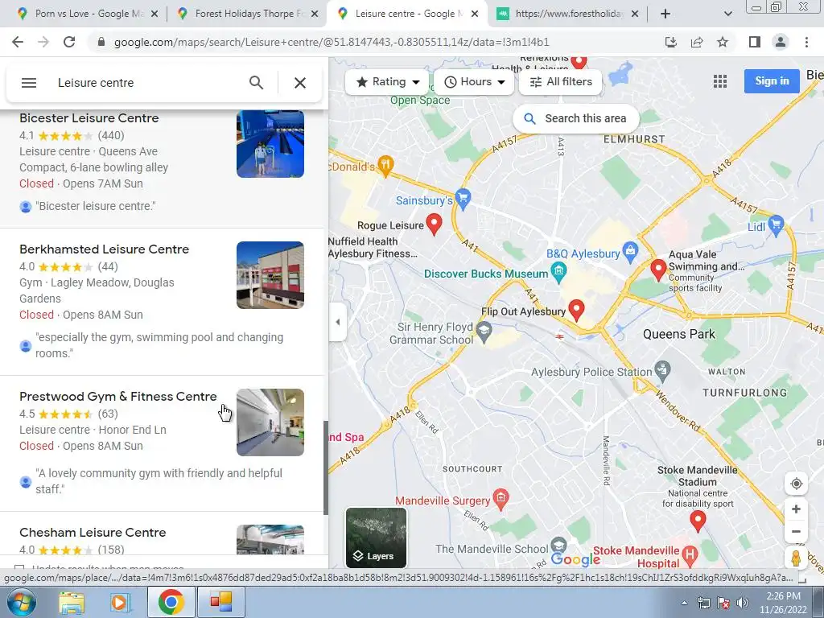Viewport: 824px width, 618px height.
Task: Share this page from address bar
Action: click(697, 42)
